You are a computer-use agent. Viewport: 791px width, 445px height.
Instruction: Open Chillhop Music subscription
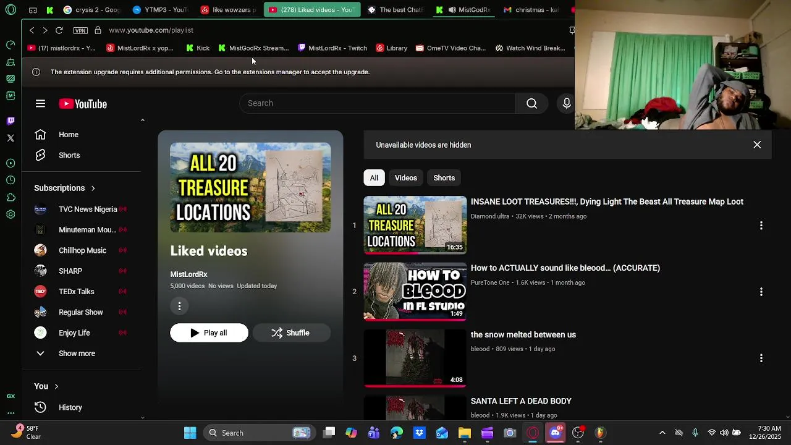click(81, 250)
